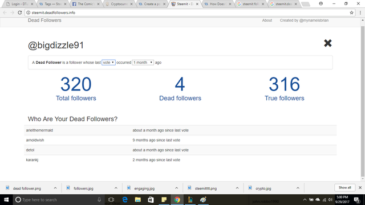This screenshot has height=205, width=365.
Task: Click the taskbar clock showing 5:00 PM
Action: pos(342,200)
